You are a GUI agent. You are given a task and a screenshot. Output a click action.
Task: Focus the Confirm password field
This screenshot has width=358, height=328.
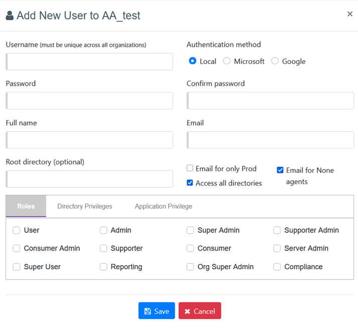[x=270, y=100]
